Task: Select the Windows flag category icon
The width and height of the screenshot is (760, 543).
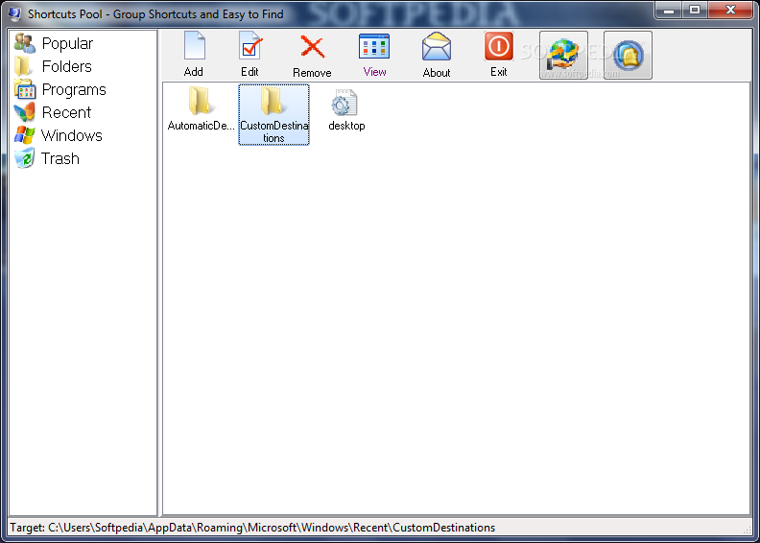Action: [x=25, y=135]
